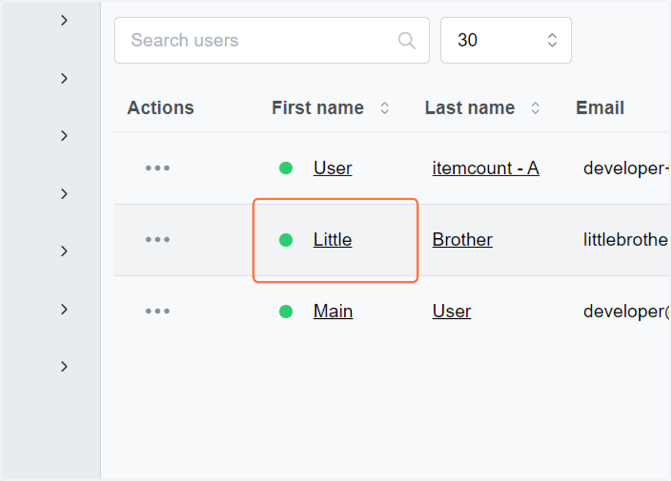Open the page size dropdown showing 30
671x481 pixels.
[505, 40]
